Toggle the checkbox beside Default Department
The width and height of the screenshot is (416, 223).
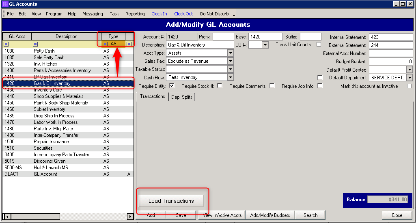[320, 78]
